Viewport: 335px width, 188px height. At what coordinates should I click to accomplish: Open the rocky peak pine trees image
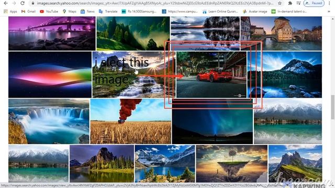click(102, 163)
